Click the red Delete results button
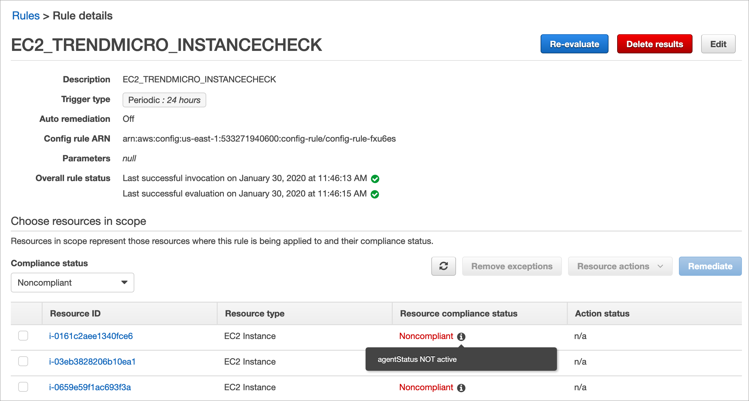Viewport: 749px width, 401px height. (x=654, y=44)
